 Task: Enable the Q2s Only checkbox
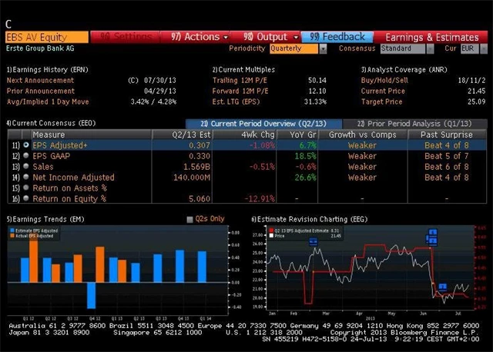[x=190, y=219]
